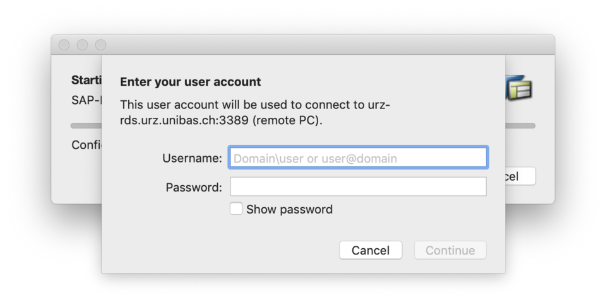The width and height of the screenshot is (606, 298).
Task: Click the gray minimize window button
Action: [x=82, y=45]
